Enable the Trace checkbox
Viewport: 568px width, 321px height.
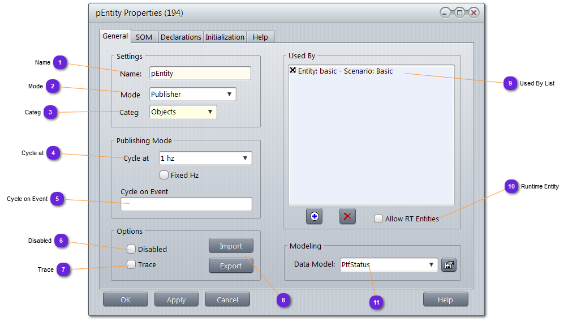[131, 264]
